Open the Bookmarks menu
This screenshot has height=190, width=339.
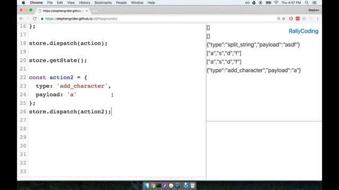click(x=103, y=3)
